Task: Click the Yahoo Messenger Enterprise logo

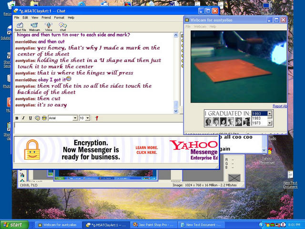Action: coord(194,150)
